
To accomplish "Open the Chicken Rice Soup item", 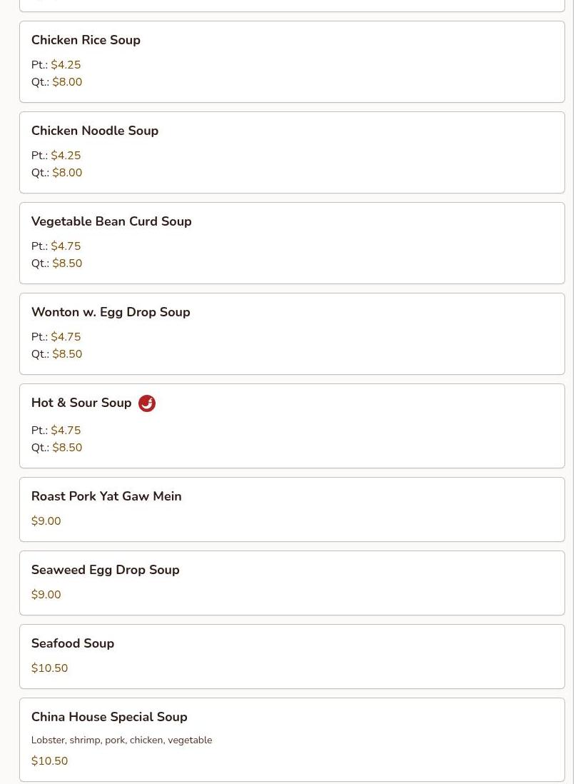I will 292,62.
